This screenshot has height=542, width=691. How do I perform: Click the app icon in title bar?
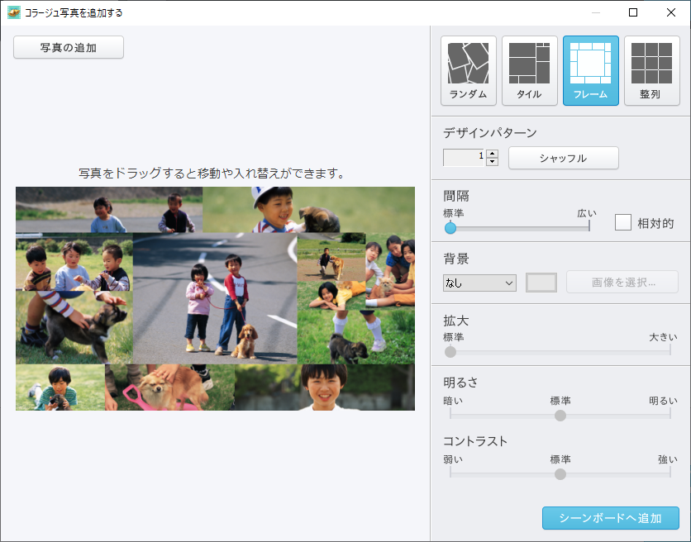coord(13,12)
